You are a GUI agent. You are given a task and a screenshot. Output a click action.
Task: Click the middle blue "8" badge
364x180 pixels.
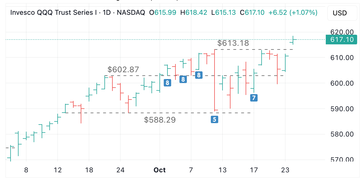(x=183, y=79)
